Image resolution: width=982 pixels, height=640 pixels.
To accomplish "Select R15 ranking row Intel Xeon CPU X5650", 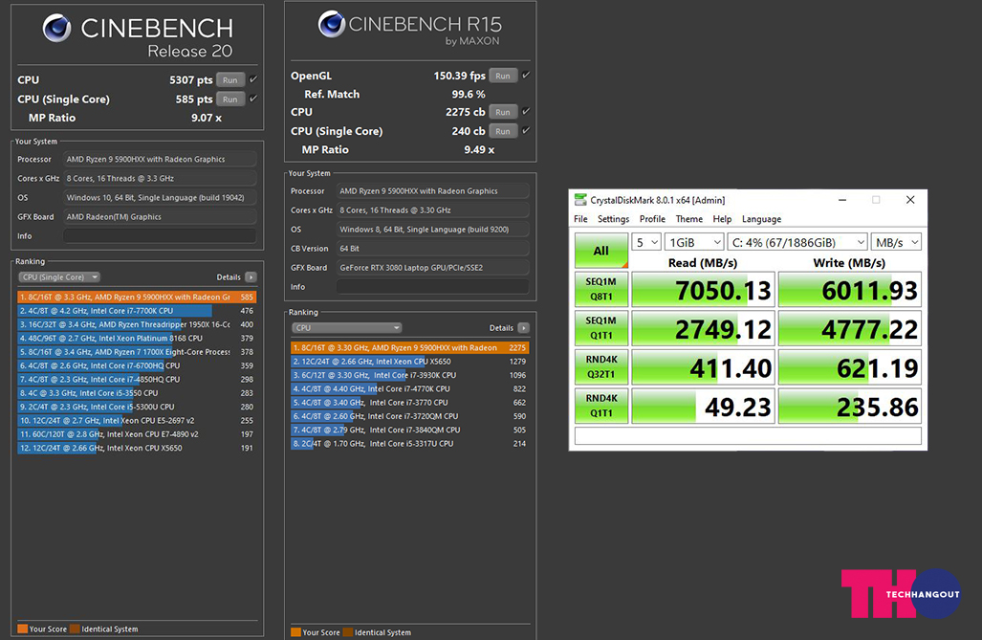I will [410, 361].
